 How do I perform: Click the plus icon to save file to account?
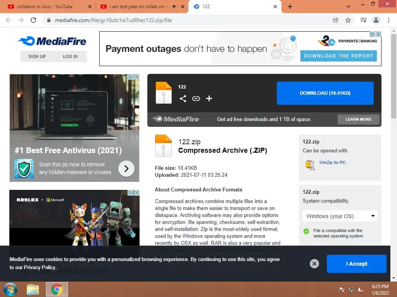[x=209, y=99]
